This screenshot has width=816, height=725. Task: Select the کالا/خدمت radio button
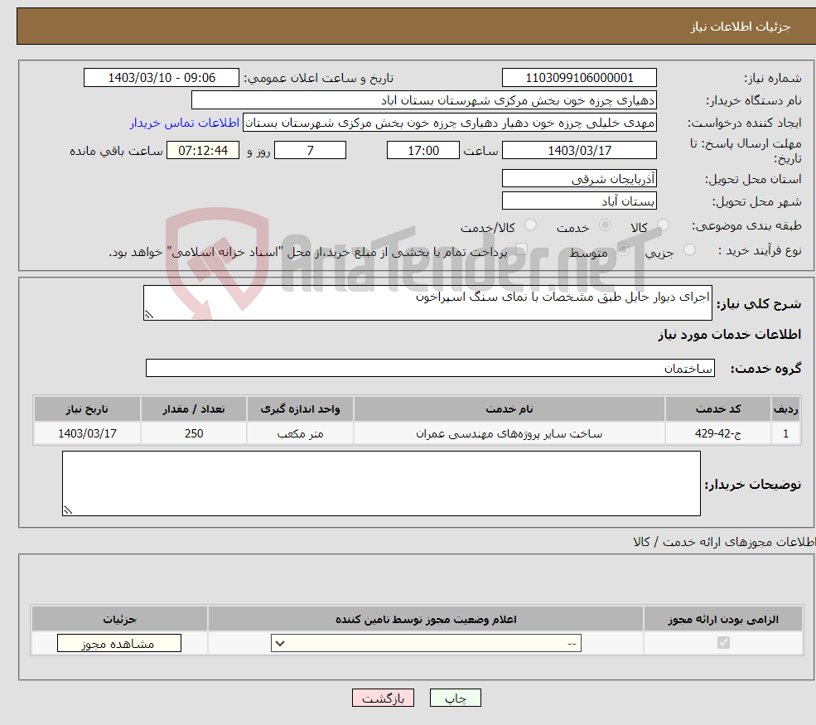point(530,225)
